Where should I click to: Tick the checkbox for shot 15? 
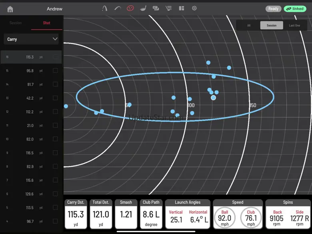click(55, 71)
